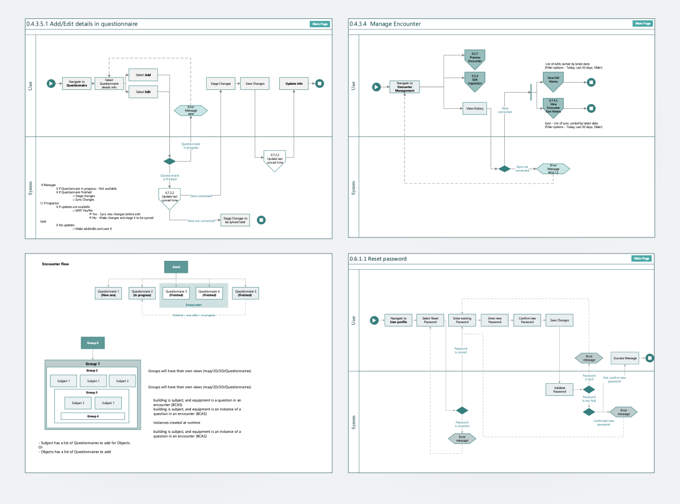Select Navigate to Encounter Management step

(x=405, y=87)
